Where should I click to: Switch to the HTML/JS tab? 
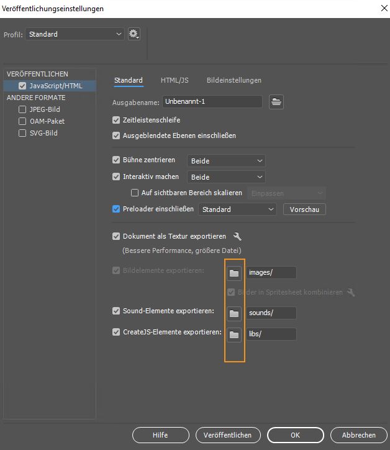click(x=175, y=80)
